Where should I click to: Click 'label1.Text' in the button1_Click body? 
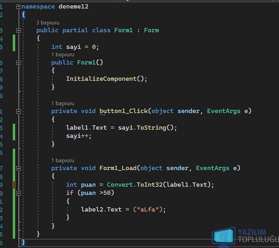click(87, 128)
